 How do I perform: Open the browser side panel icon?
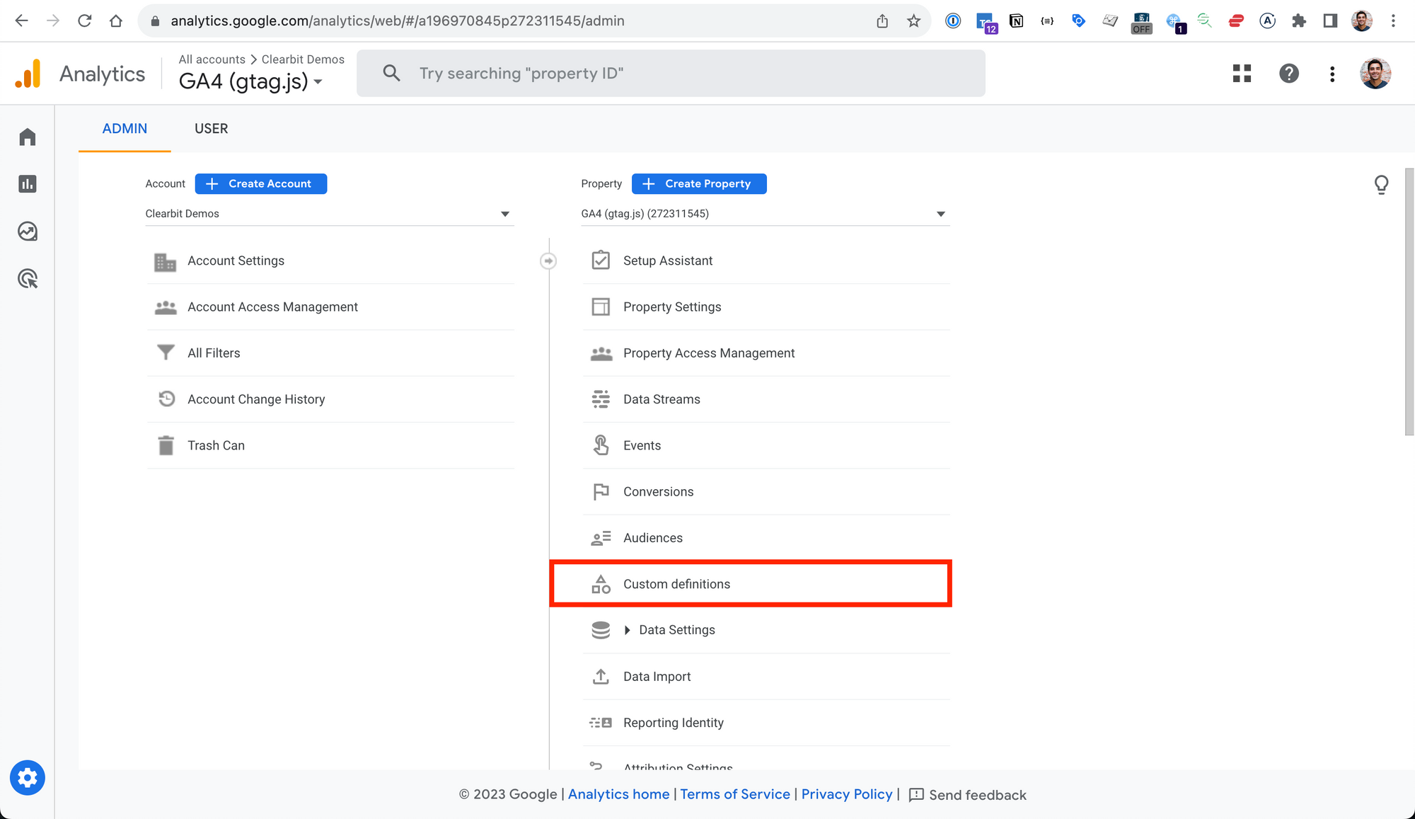pyautogui.click(x=1330, y=21)
